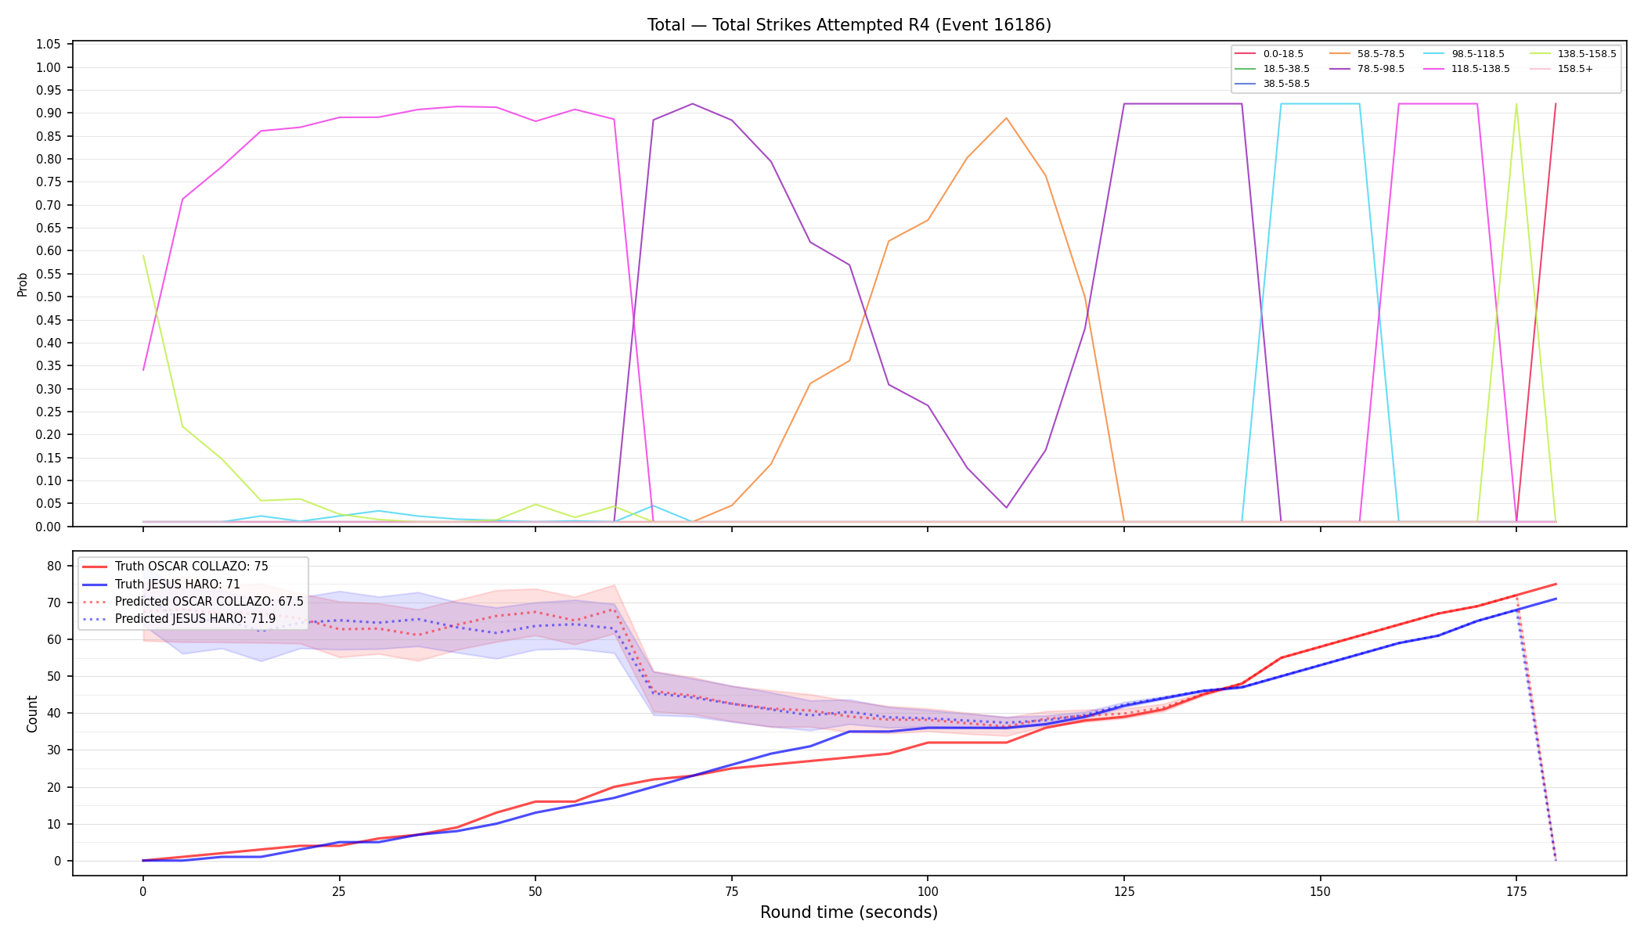1644x939 pixels.
Task: Click the '0.0-18.5' legend entry
Action: coord(1269,54)
